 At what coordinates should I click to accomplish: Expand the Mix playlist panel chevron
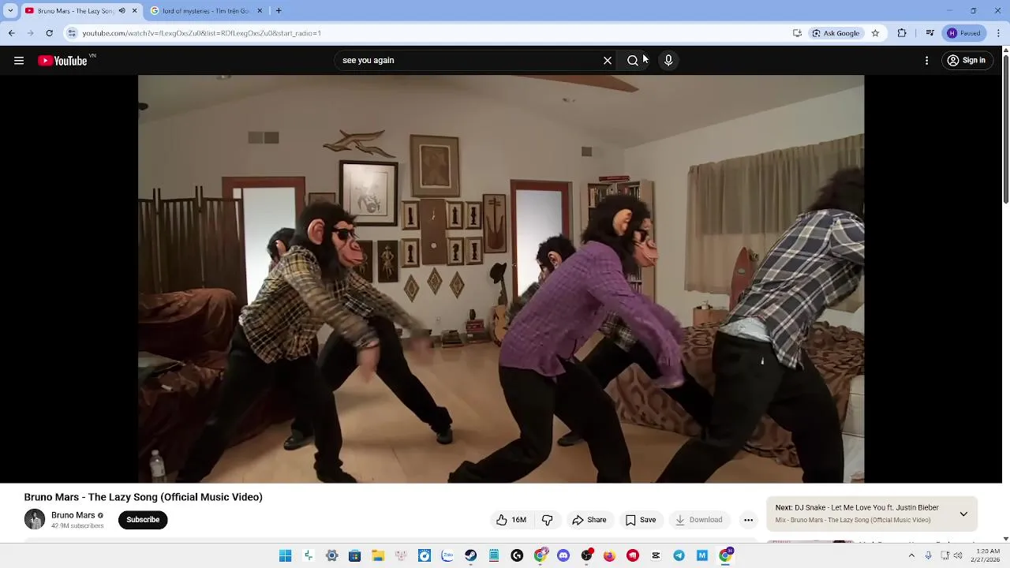tap(963, 514)
